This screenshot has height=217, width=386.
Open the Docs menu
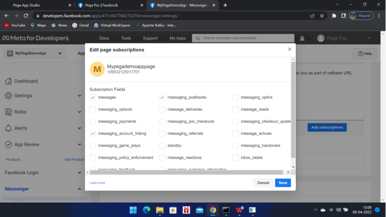(104, 38)
